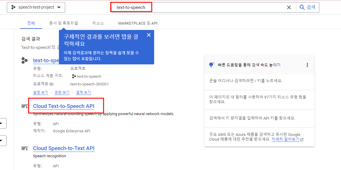Select the 전체 tab

(x=31, y=23)
